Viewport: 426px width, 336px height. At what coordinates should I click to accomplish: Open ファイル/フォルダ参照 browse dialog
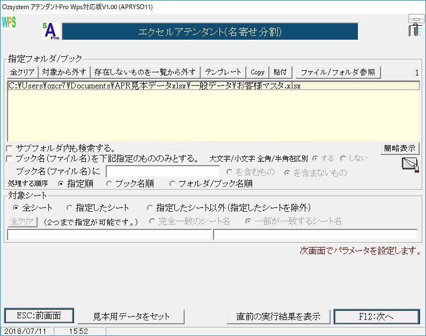[338, 72]
